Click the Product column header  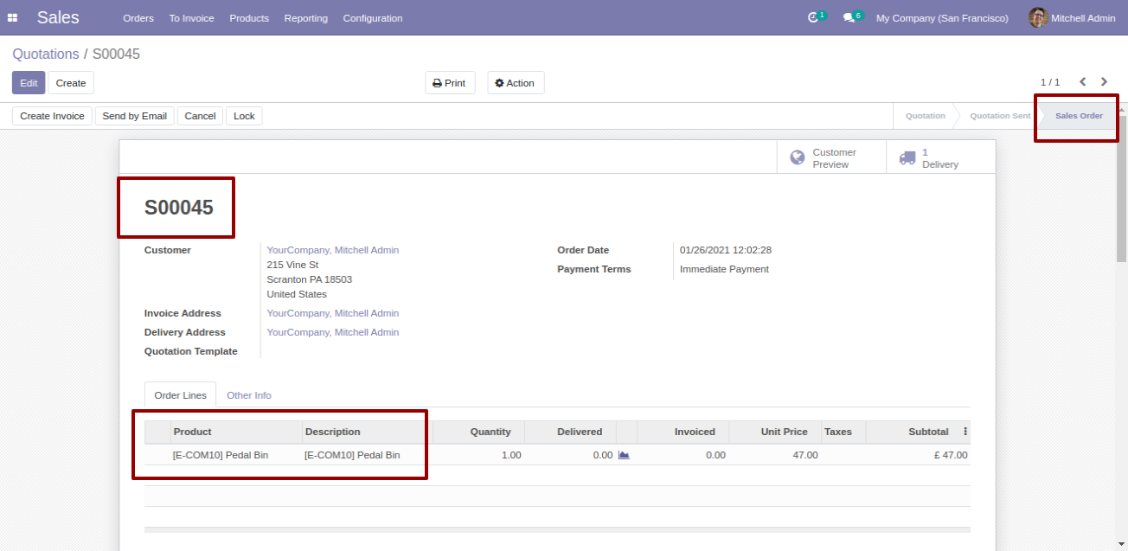(x=236, y=432)
